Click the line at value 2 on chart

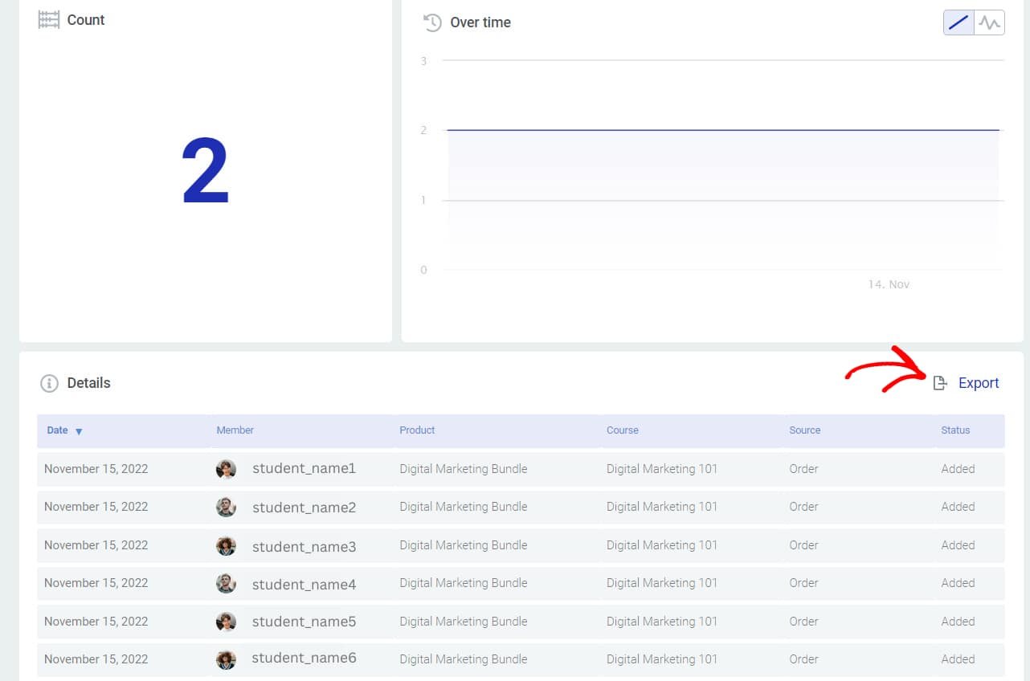[x=723, y=130]
